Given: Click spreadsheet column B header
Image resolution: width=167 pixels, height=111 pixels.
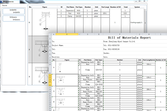Looking at the screenshot, I should coord(67,34).
